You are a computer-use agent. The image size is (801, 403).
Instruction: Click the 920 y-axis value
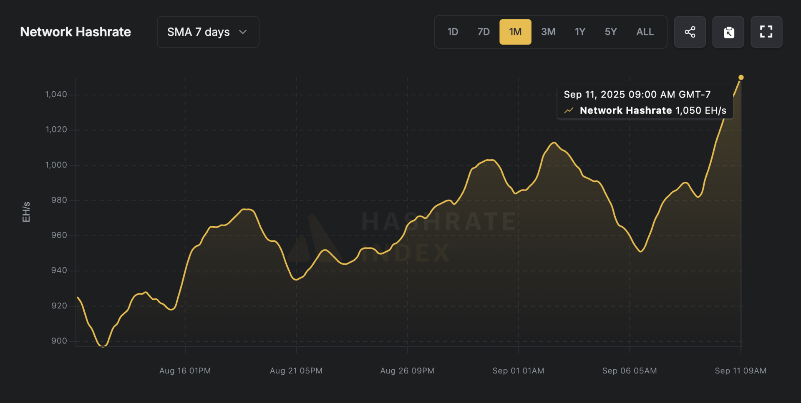[x=59, y=306]
